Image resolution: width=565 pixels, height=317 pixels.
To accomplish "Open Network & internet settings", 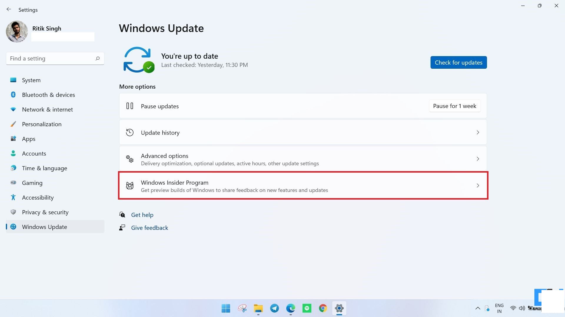I will click(x=47, y=109).
